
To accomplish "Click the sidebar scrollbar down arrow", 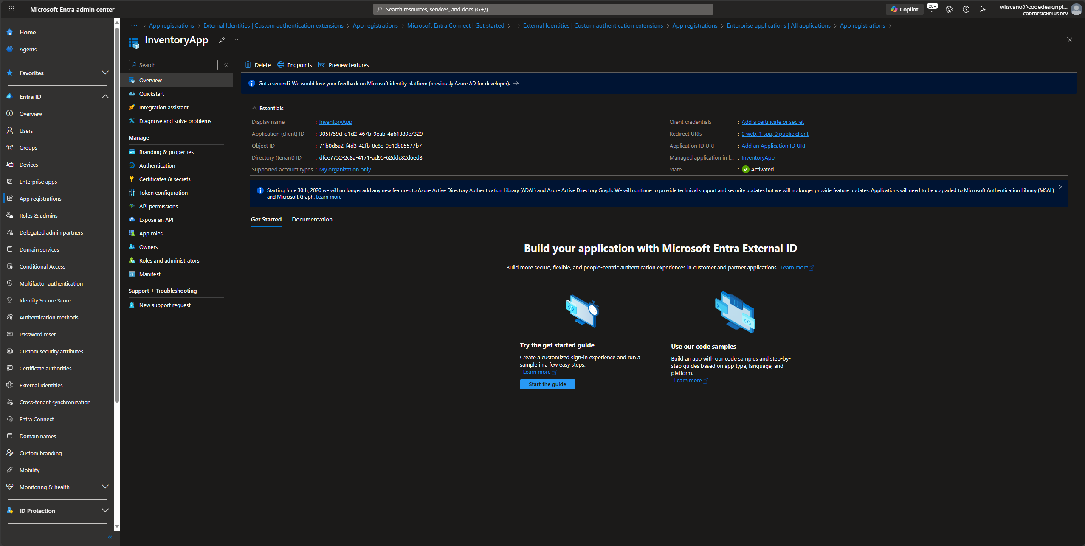I will click(x=117, y=526).
